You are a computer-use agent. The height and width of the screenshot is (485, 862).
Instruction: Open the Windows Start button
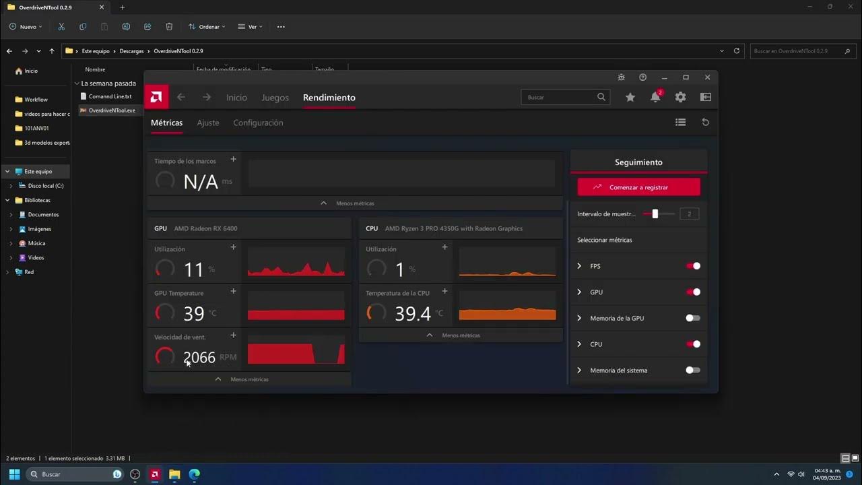[x=13, y=474]
